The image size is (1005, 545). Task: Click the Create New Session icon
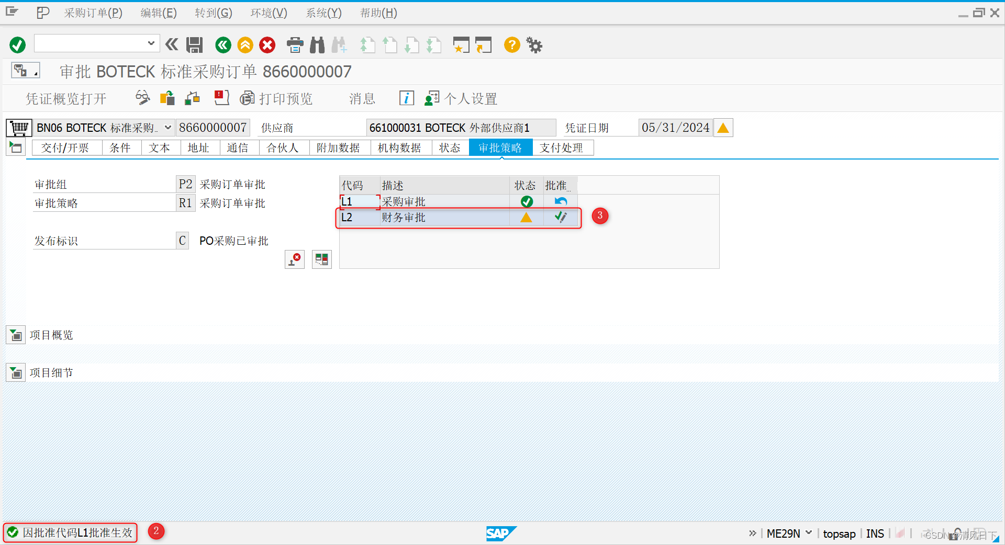461,45
